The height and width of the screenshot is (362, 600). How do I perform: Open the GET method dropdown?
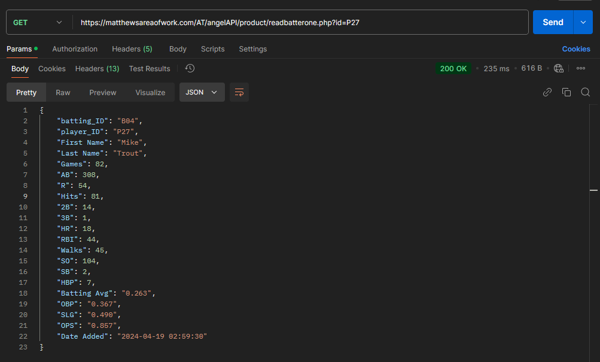pos(38,23)
